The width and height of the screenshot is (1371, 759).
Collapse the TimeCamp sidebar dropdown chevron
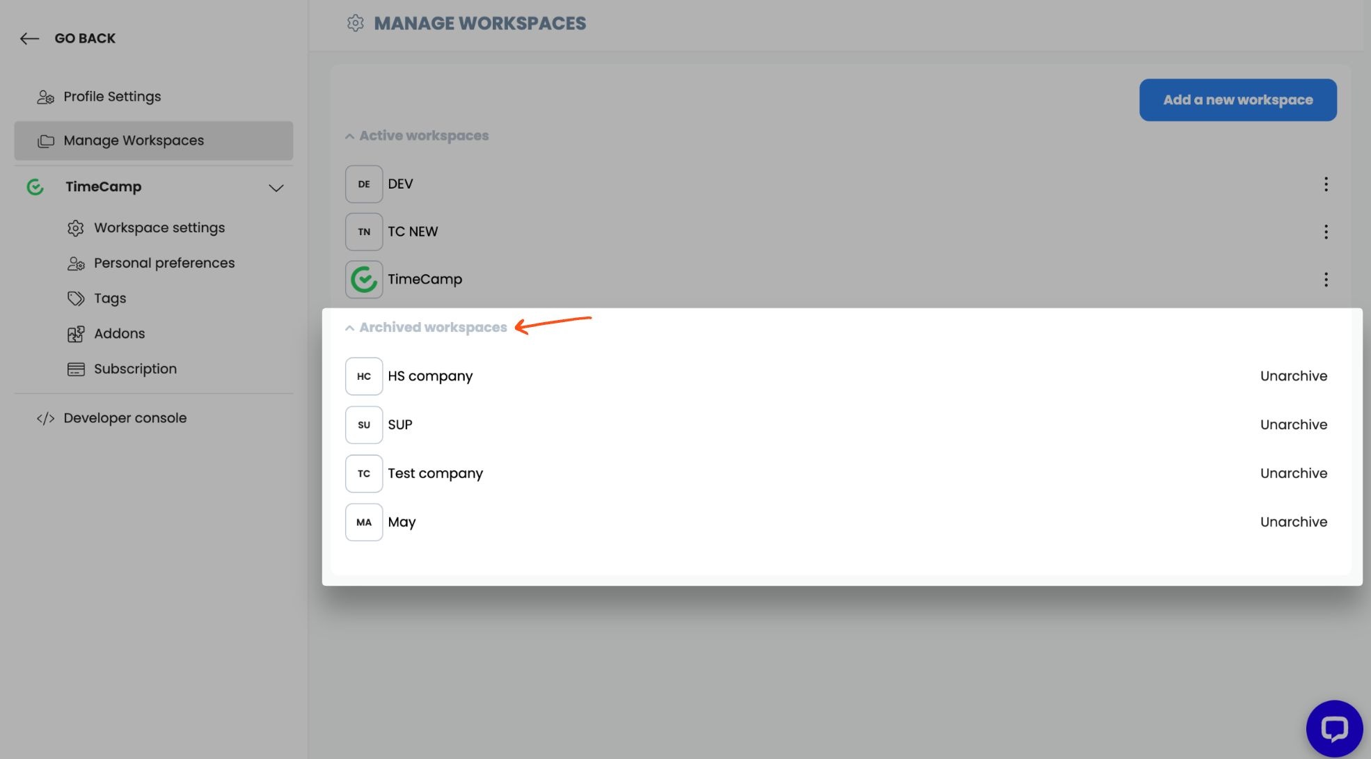(276, 188)
